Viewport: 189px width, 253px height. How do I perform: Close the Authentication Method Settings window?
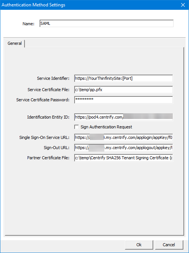(x=183, y=5)
